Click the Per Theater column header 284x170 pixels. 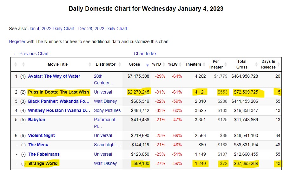pyautogui.click(x=215, y=64)
